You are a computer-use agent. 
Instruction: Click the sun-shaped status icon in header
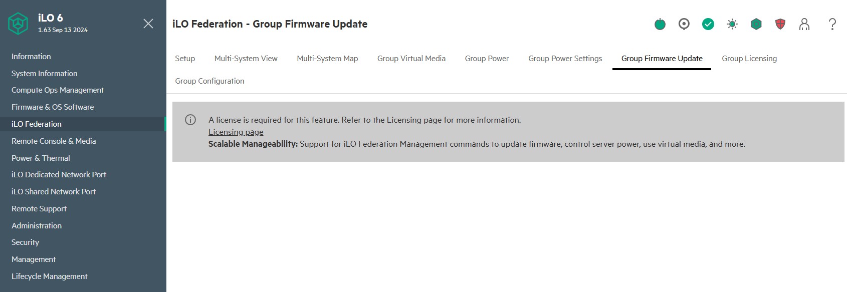732,24
